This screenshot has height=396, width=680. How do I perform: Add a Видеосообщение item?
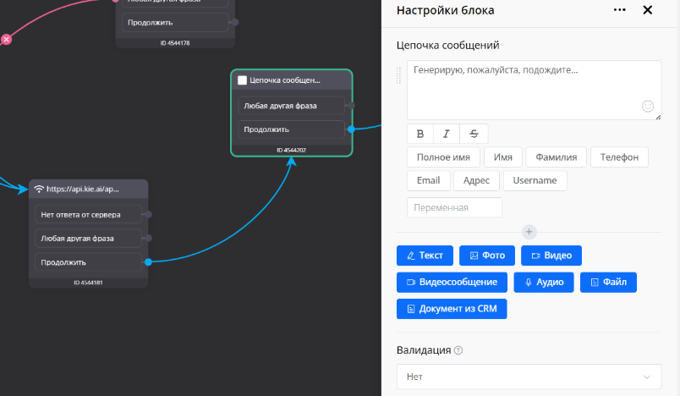click(452, 282)
